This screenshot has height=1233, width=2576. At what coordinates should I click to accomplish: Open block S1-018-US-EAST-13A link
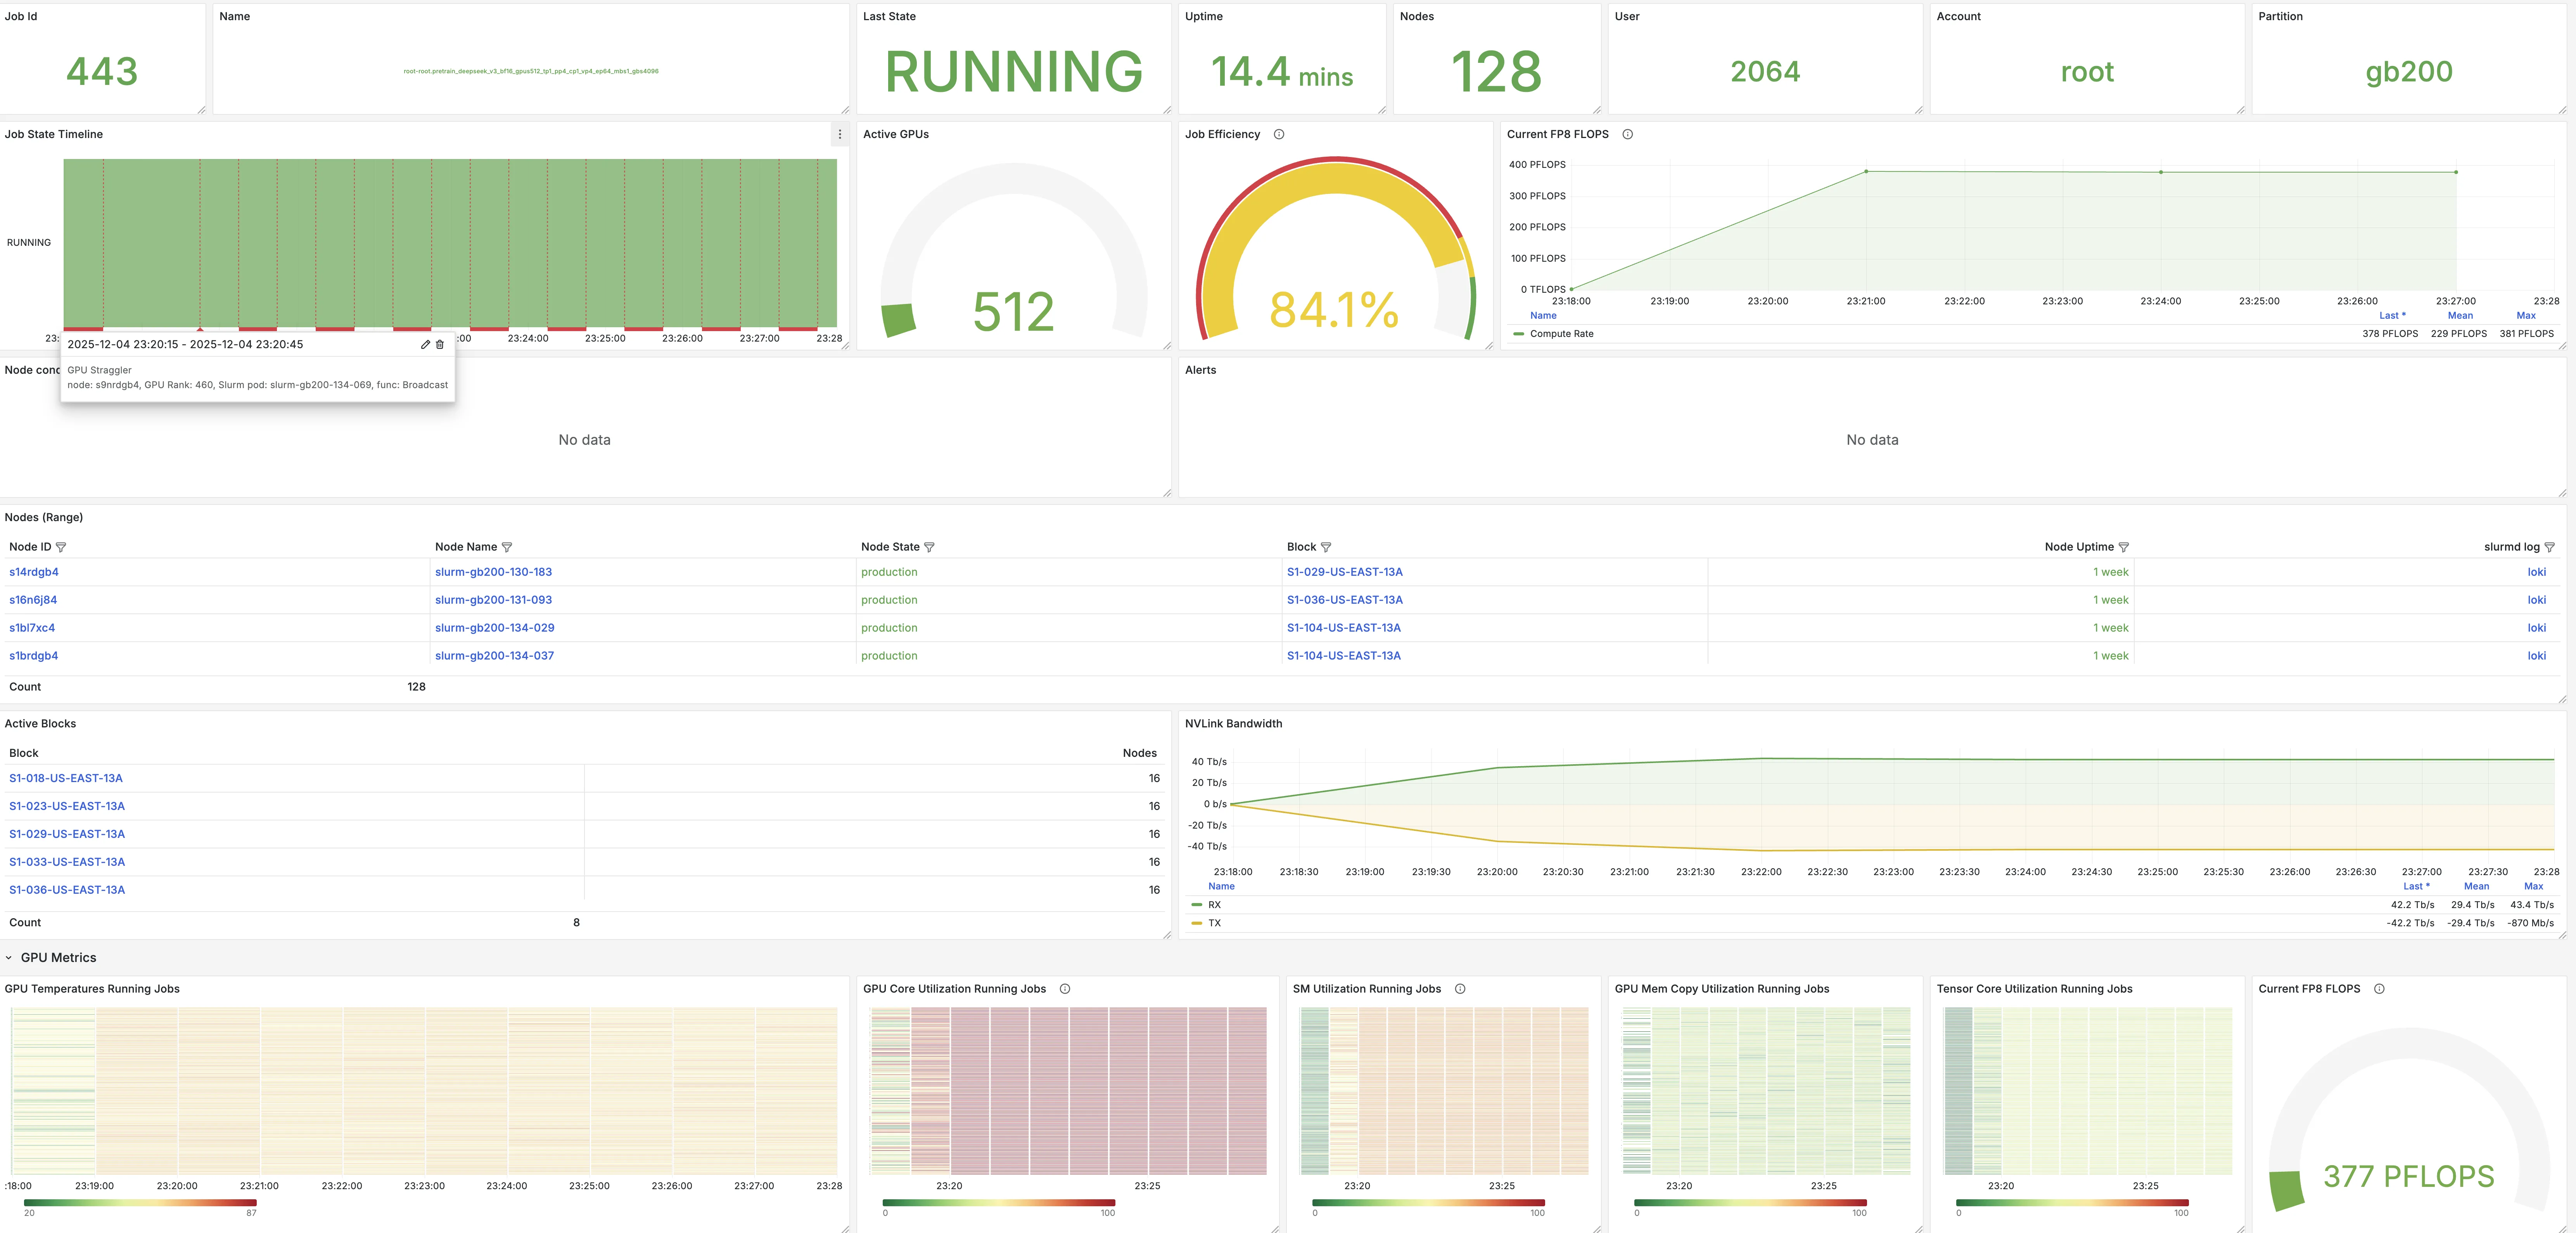[66, 778]
